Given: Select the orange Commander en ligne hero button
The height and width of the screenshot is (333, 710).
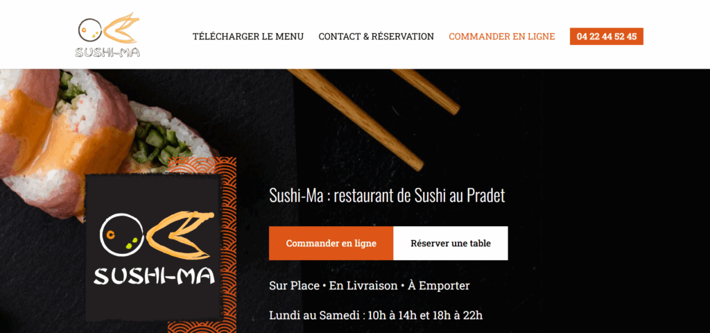Looking at the screenshot, I should 331,244.
